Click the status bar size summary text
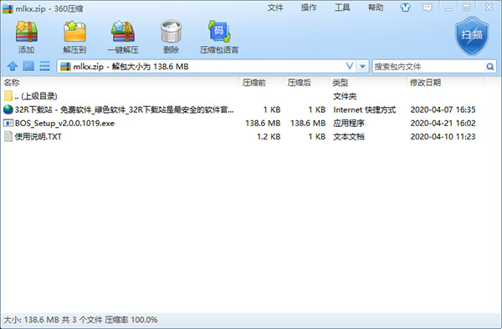Viewport: 502px width, 329px height. point(80,320)
